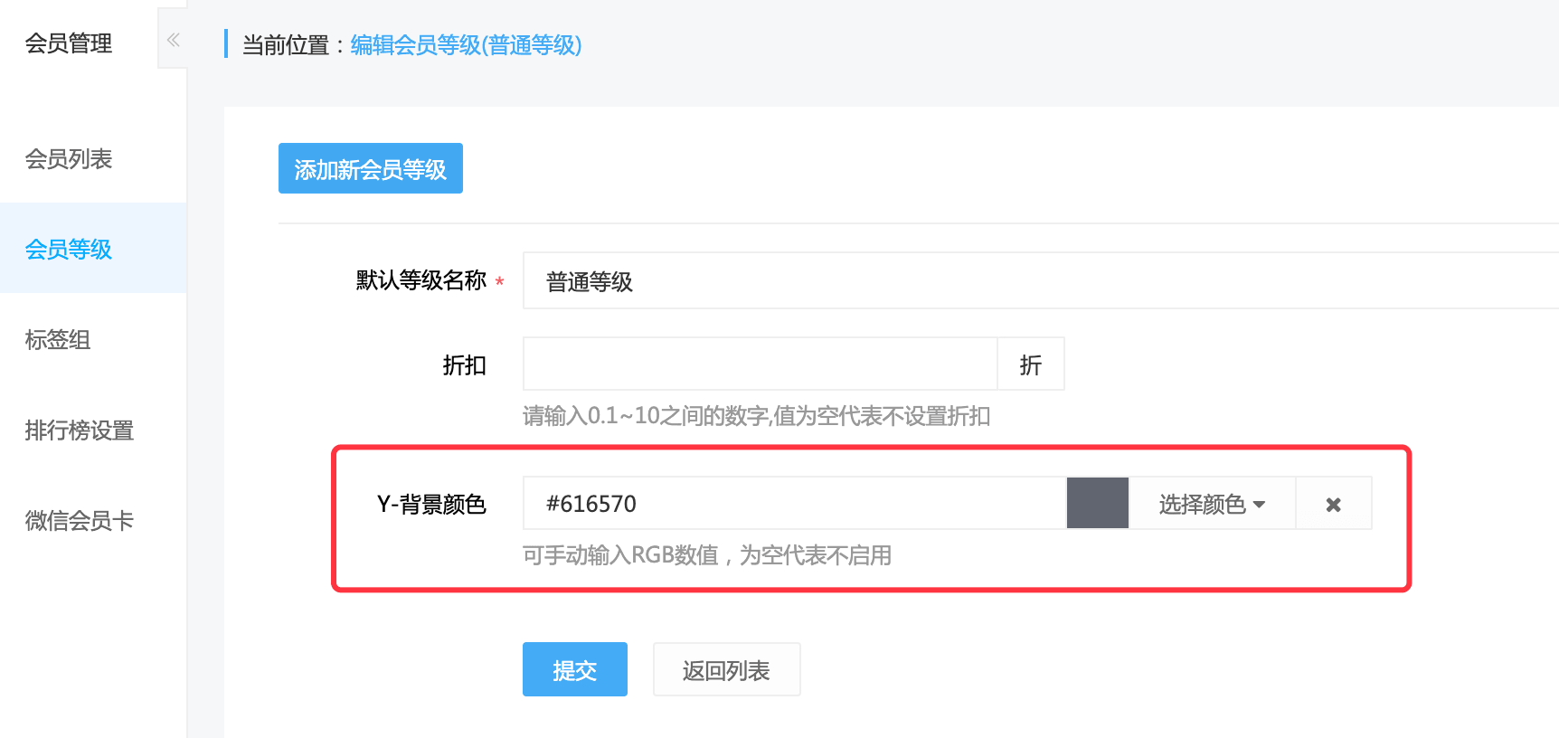
Task: Click the 返回列表 button
Action: (x=726, y=669)
